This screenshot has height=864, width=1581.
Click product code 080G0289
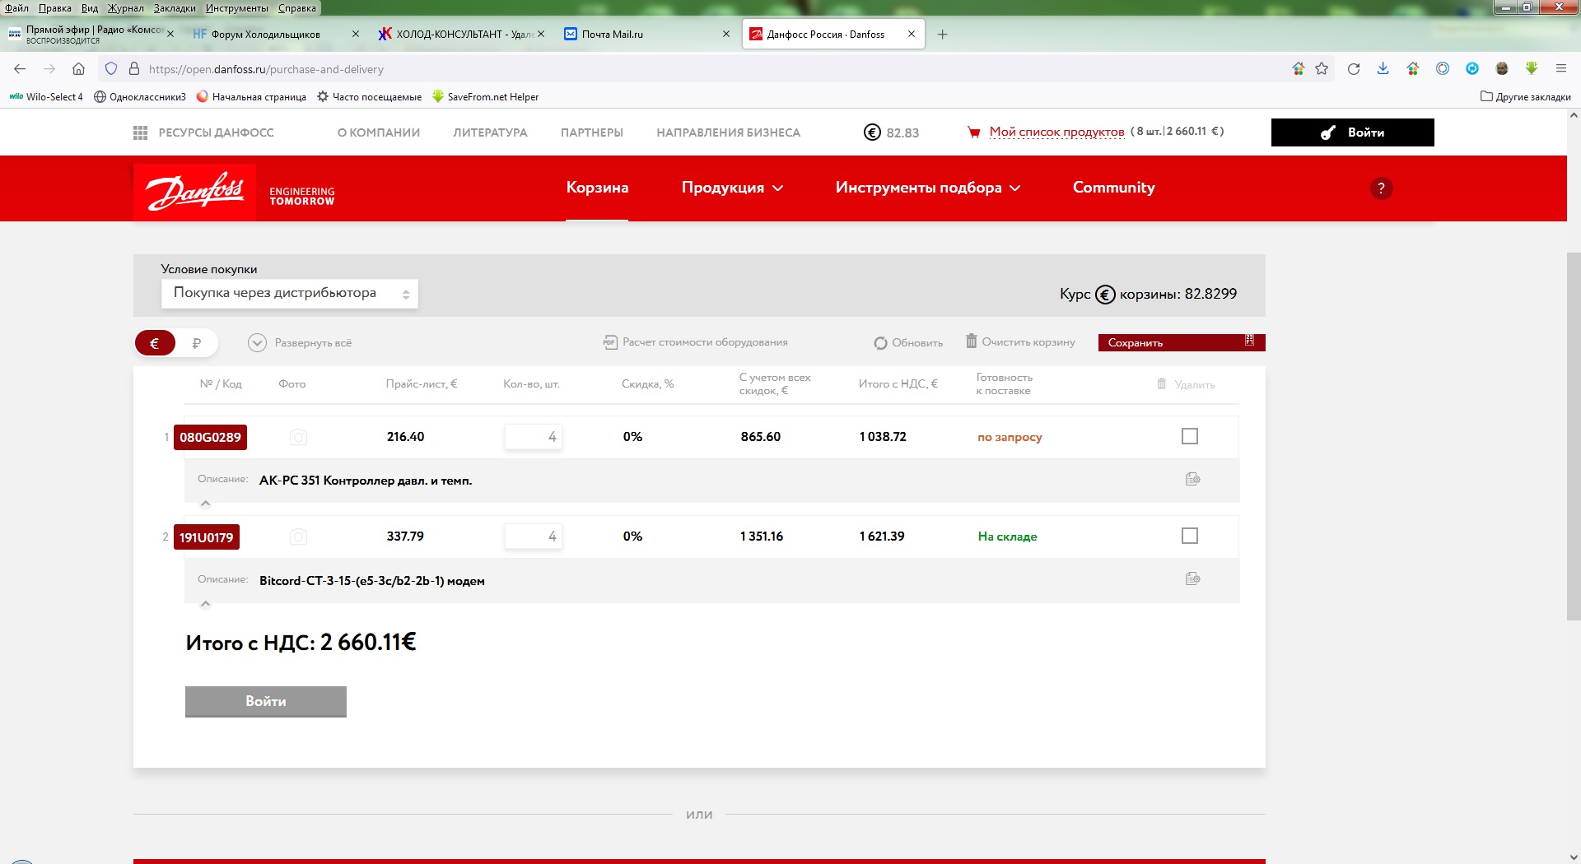210,438
